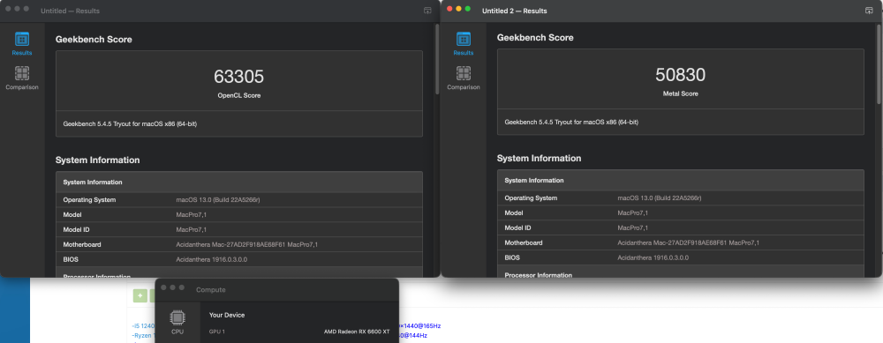Click 'macOS 13.0 (Build 22A5266r)' in Untitled window

coord(217,199)
